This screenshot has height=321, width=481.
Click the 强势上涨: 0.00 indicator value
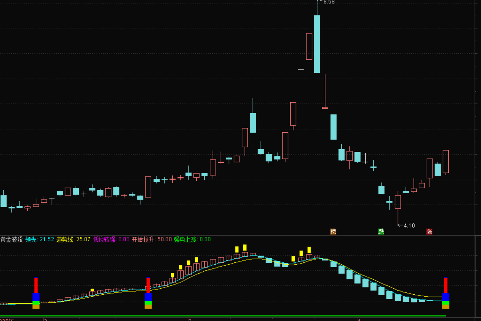[192, 239]
